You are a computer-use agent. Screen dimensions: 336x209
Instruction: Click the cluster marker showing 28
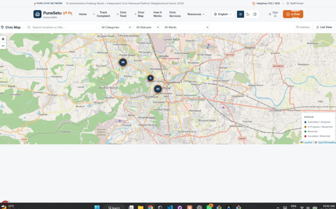pyautogui.click(x=123, y=62)
